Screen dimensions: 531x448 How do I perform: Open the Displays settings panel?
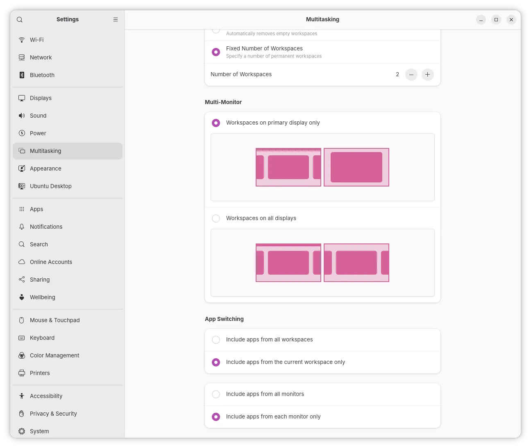pos(41,98)
